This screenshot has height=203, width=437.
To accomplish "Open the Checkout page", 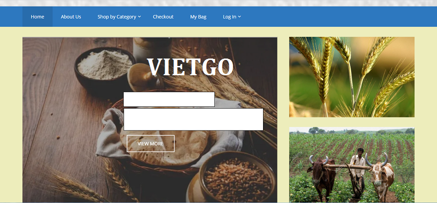I will [x=163, y=17].
